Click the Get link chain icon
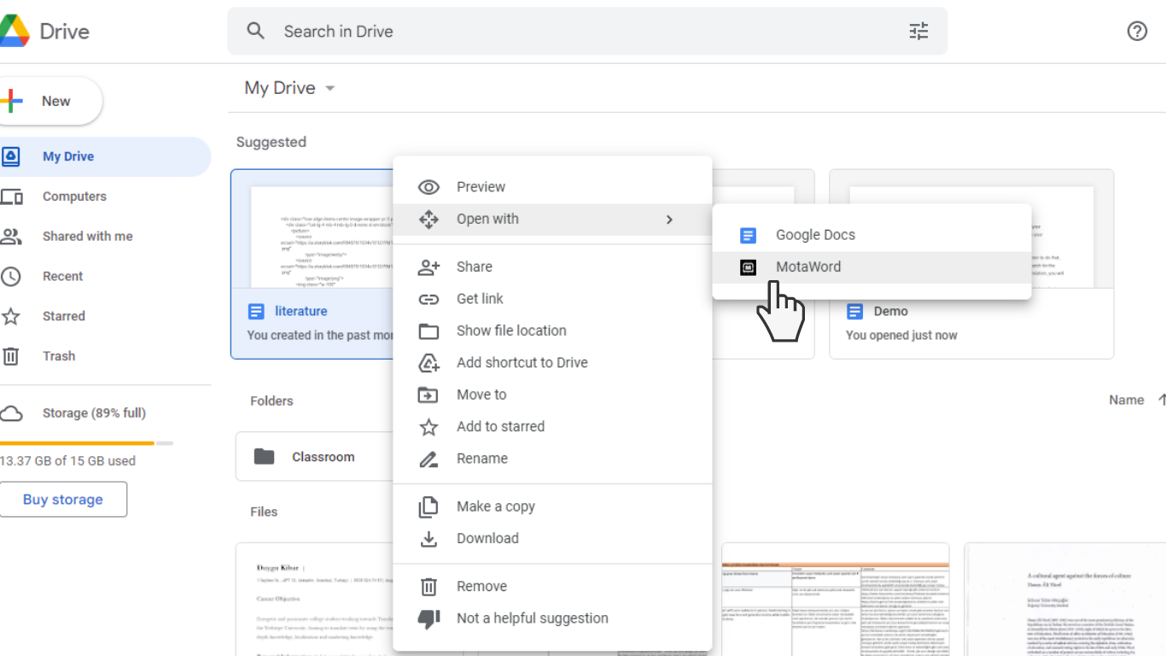This screenshot has height=656, width=1166. [x=429, y=299]
